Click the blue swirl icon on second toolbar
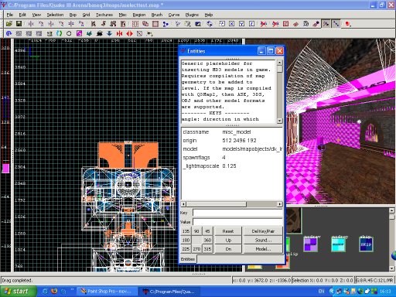Screen dimensions: 396x297 pyautogui.click(x=9, y=33)
